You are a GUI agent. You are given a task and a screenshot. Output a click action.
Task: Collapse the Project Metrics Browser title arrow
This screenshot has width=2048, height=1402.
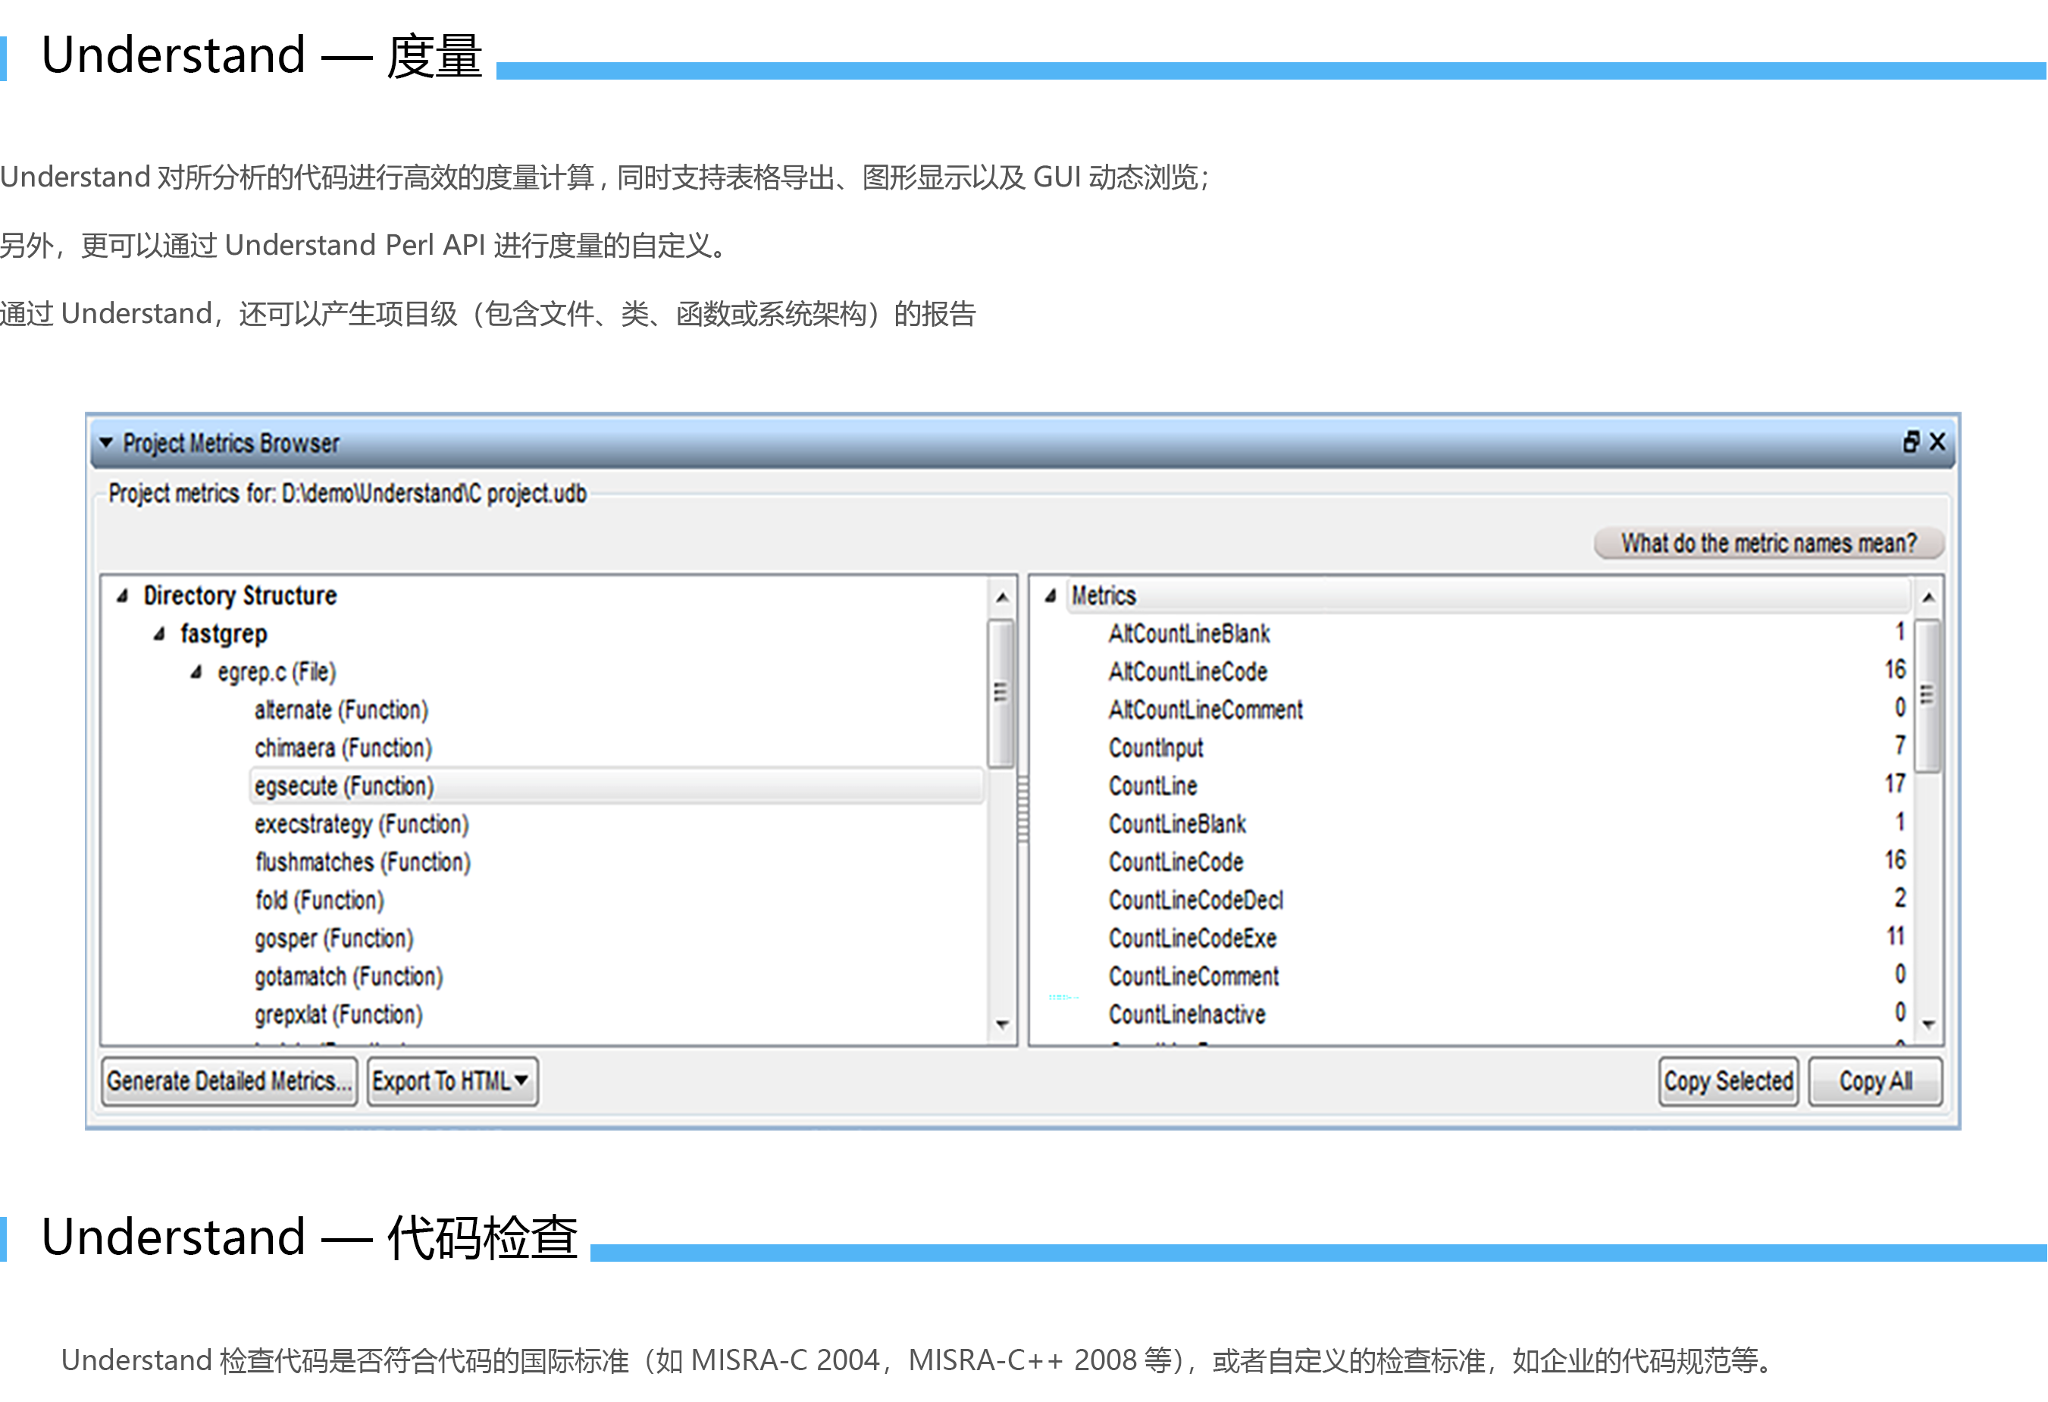pyautogui.click(x=106, y=442)
